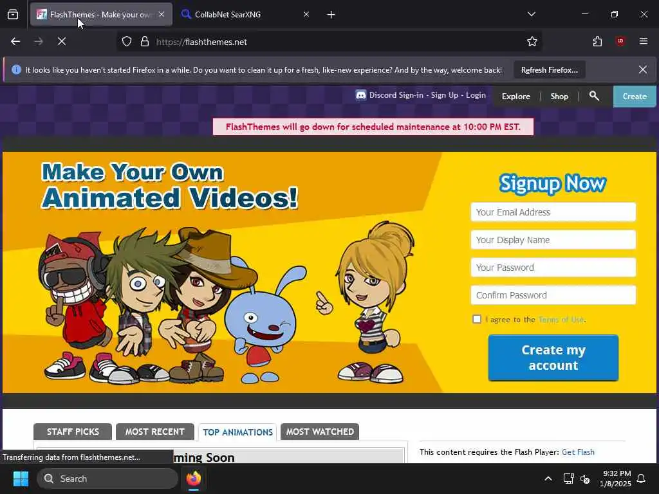
Task: Open the Login link
Action: [476, 95]
